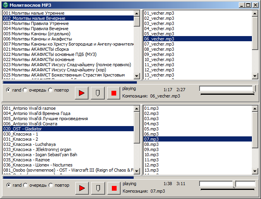Click the app icon in the title bar
The height and width of the screenshot is (199, 261).
pos(5,5)
